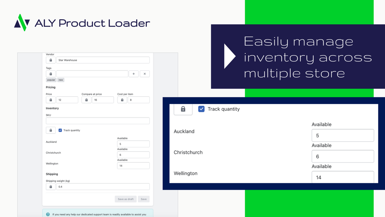Click the 'Inventory' section heading
This screenshot has width=385, height=217.
tap(52, 108)
